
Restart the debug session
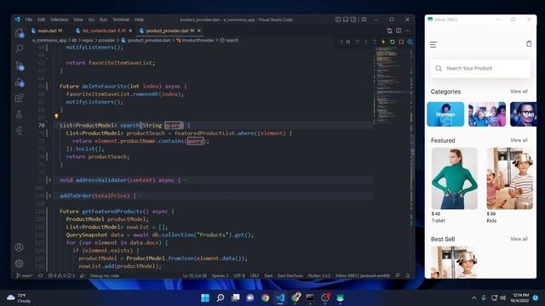[x=393, y=42]
